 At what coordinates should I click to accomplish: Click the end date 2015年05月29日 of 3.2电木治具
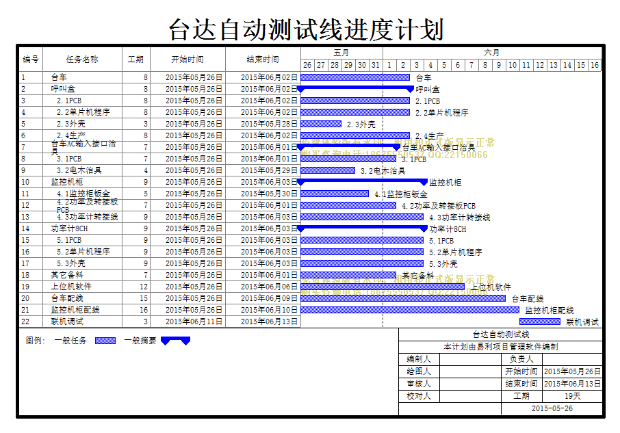(x=269, y=170)
